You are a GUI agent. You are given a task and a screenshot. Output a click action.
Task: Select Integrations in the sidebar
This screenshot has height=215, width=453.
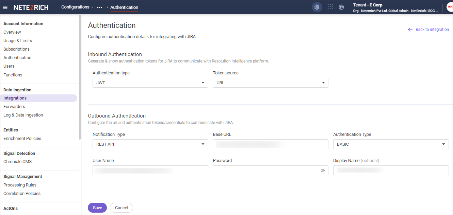tap(15, 98)
